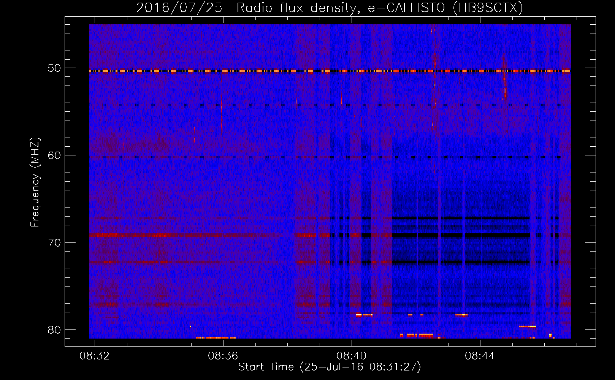Click the 08:40 time tick label

coord(351,356)
